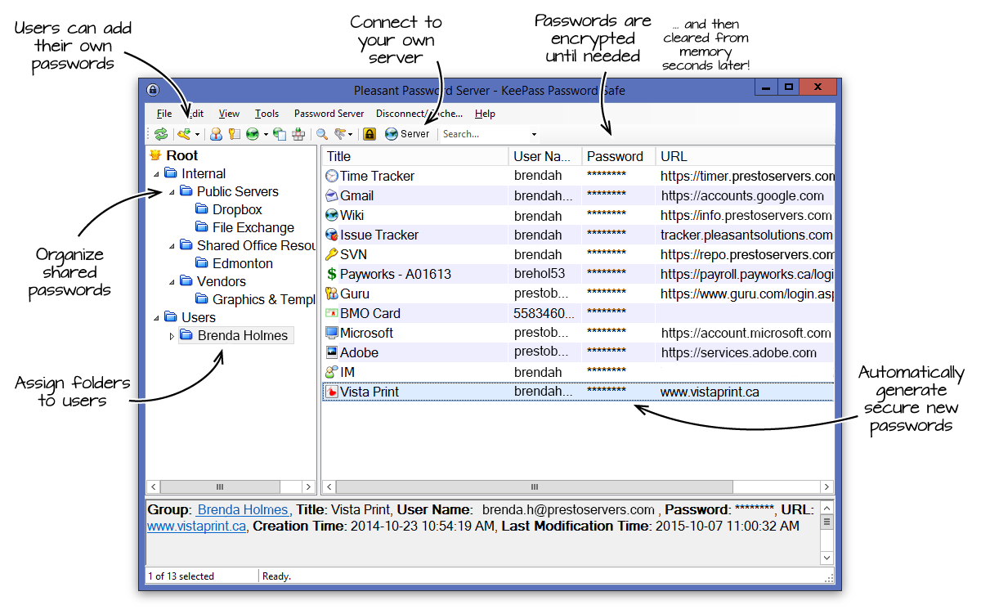Click the icon beside Guru entry
Screen dimensions: 981x614
(x=331, y=294)
